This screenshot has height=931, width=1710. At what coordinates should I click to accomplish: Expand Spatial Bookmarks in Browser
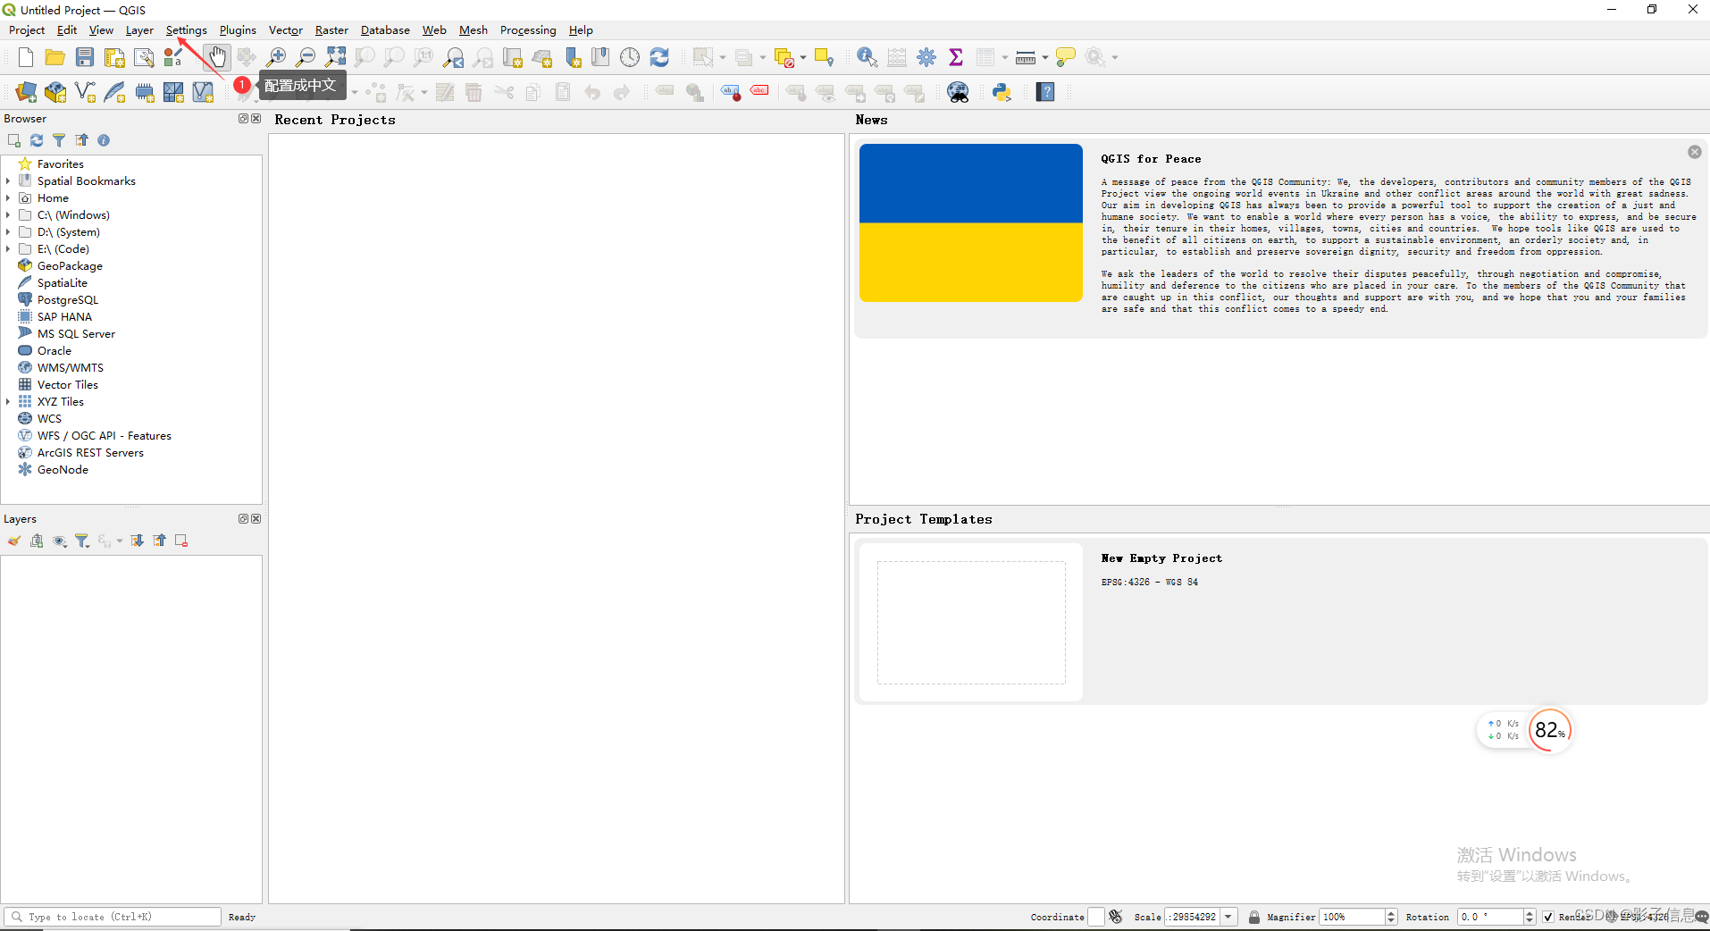8,181
